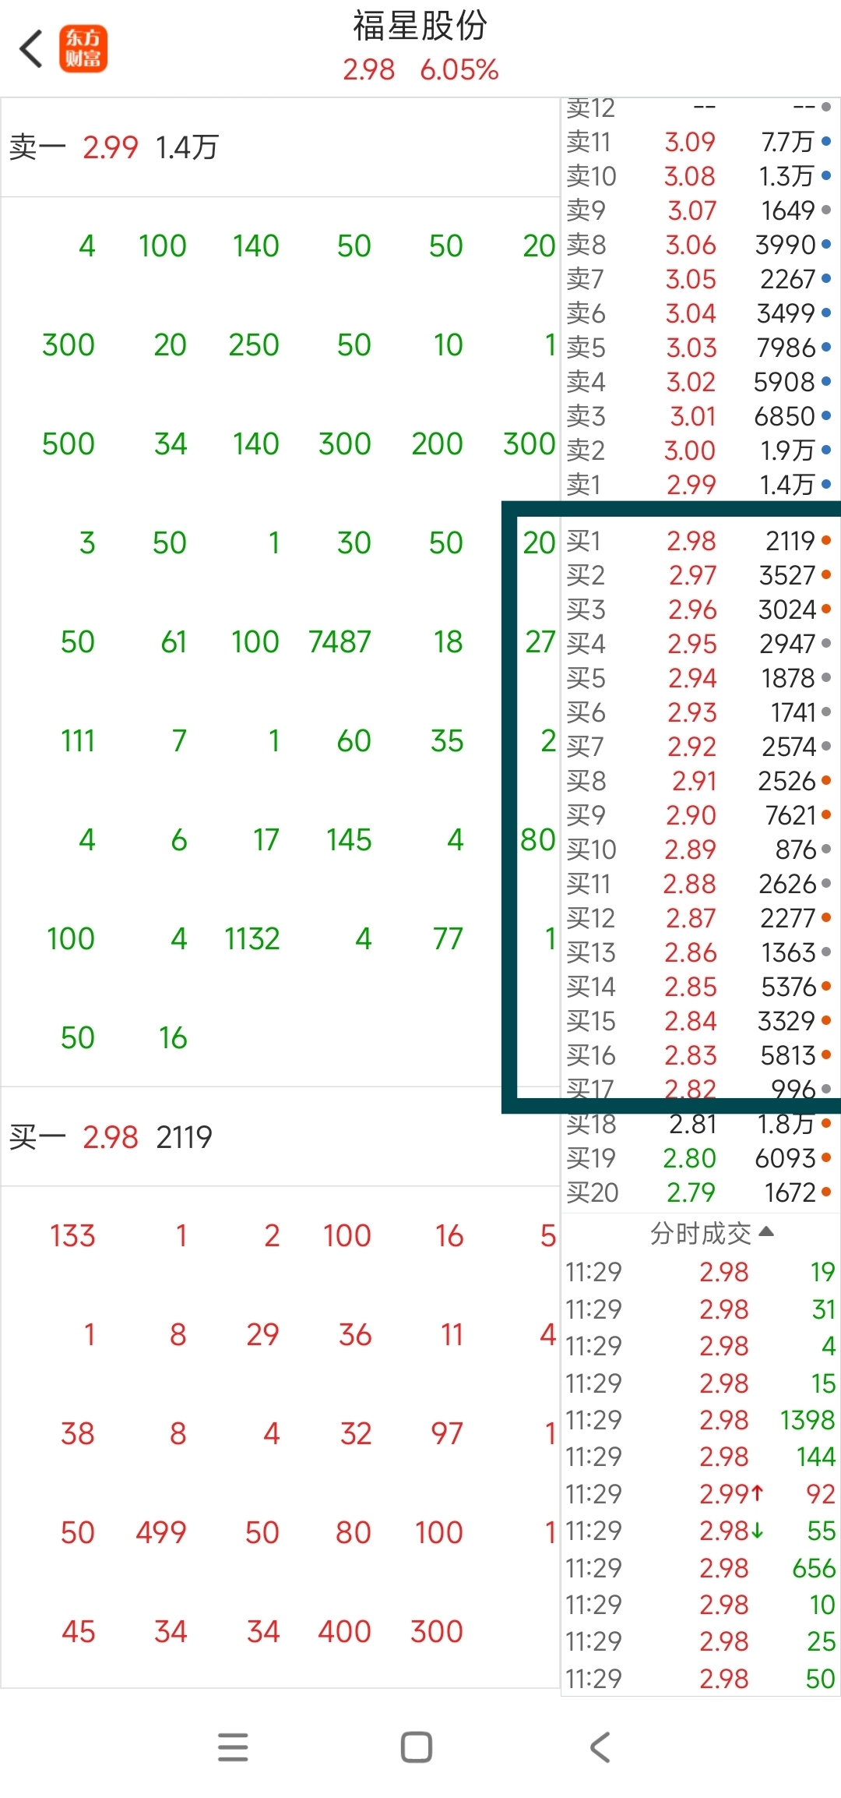Tap the back arrow at top left
841x1798 pixels.
pyautogui.click(x=31, y=49)
